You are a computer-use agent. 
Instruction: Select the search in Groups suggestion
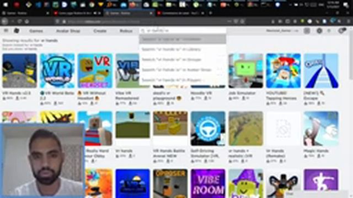coord(183,59)
